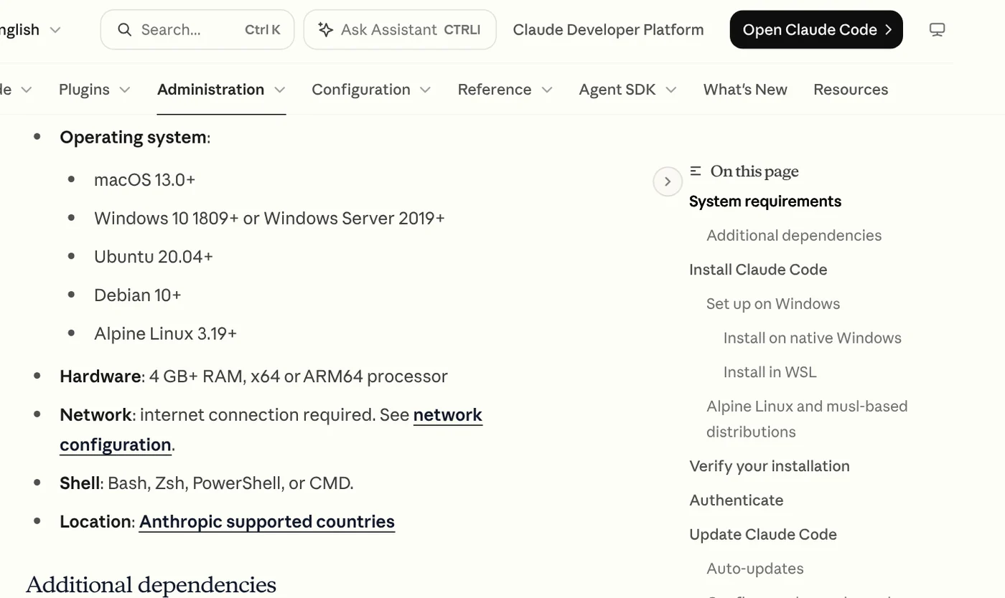Navigate to Auto-updates section
The width and height of the screenshot is (1005, 598).
tap(755, 569)
